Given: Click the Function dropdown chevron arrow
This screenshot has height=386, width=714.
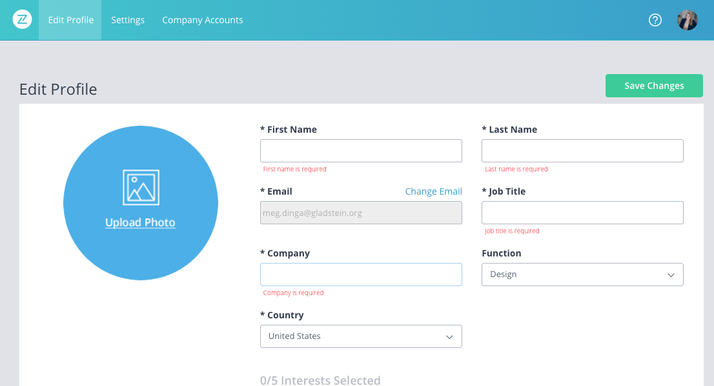Looking at the screenshot, I should [671, 275].
